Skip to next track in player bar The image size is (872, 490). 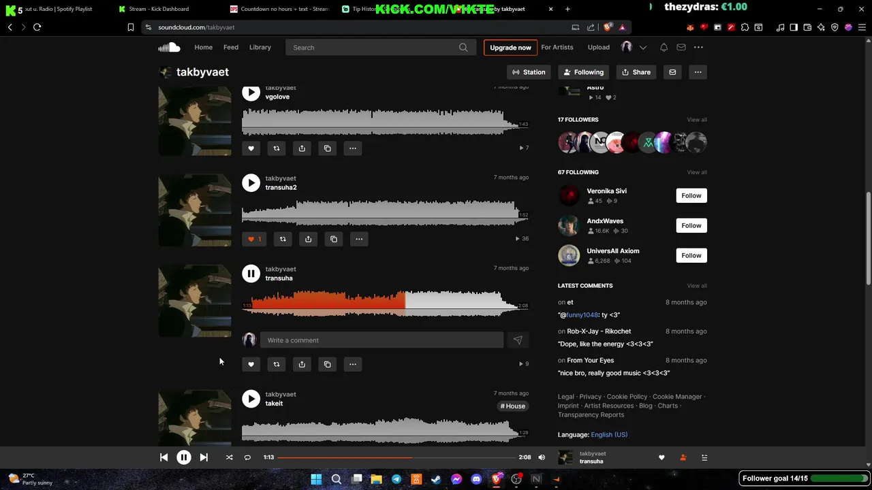point(204,457)
